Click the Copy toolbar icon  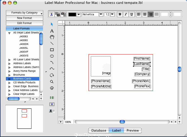tap(58, 14)
